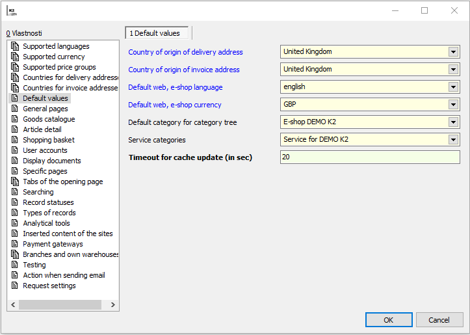This screenshot has width=470, height=335.
Task: Click the icon beside Shopping basket
Action: tap(15, 140)
